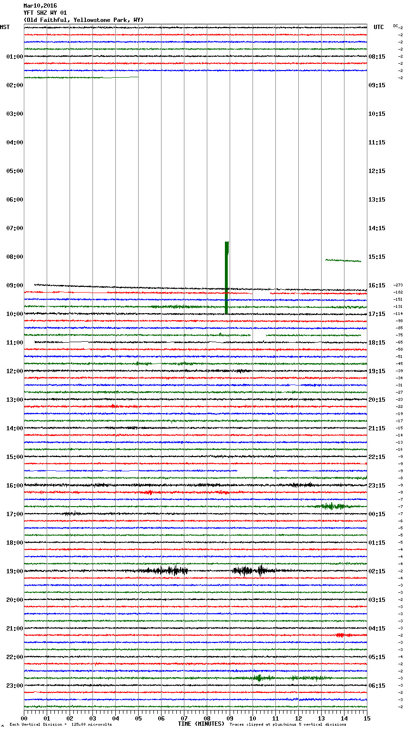405x731 pixels.
Task: Select the 09:00 MST hour label
Action: pyautogui.click(x=14, y=285)
